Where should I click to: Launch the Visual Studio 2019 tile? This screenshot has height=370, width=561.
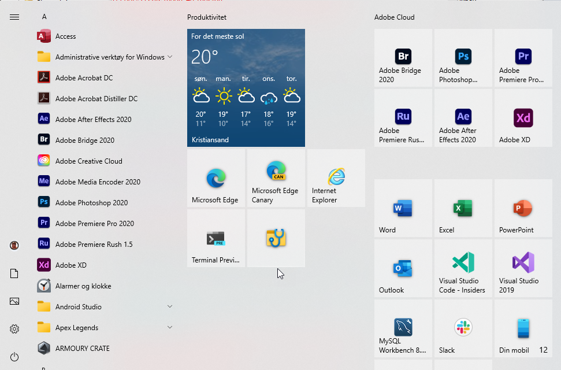[523, 268]
